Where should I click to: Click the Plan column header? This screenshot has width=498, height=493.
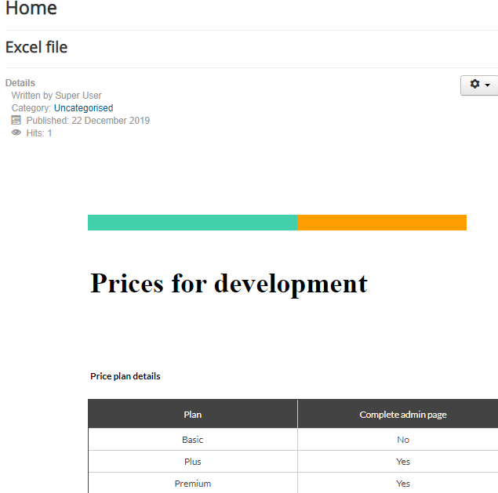pyautogui.click(x=193, y=414)
